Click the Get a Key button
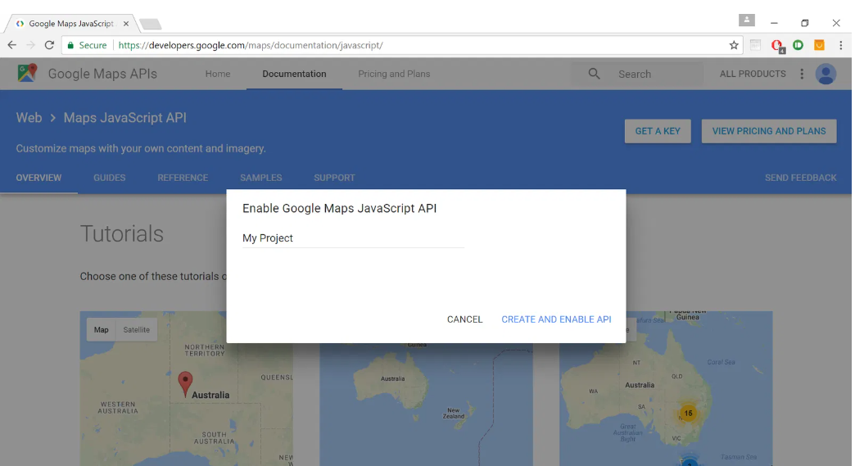This screenshot has width=855, height=466. click(x=658, y=131)
